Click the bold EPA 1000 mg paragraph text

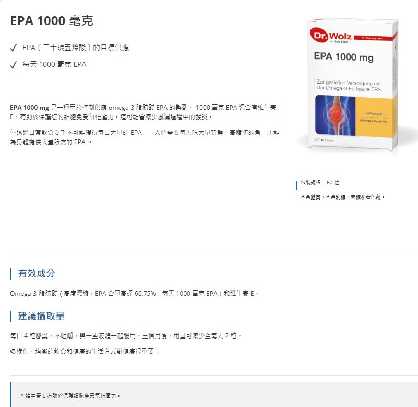point(30,108)
